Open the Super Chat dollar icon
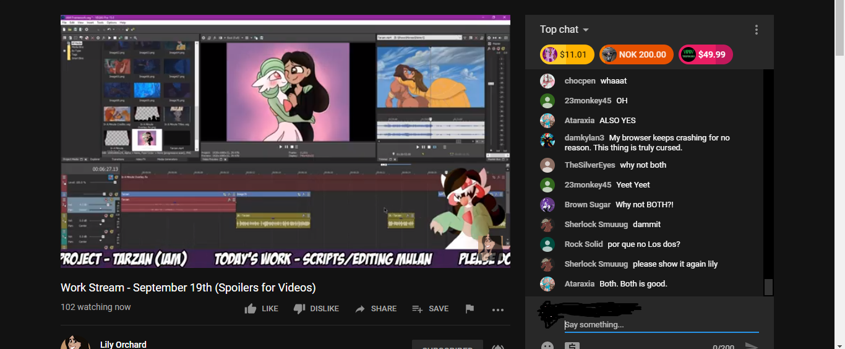The image size is (845, 349). click(572, 346)
